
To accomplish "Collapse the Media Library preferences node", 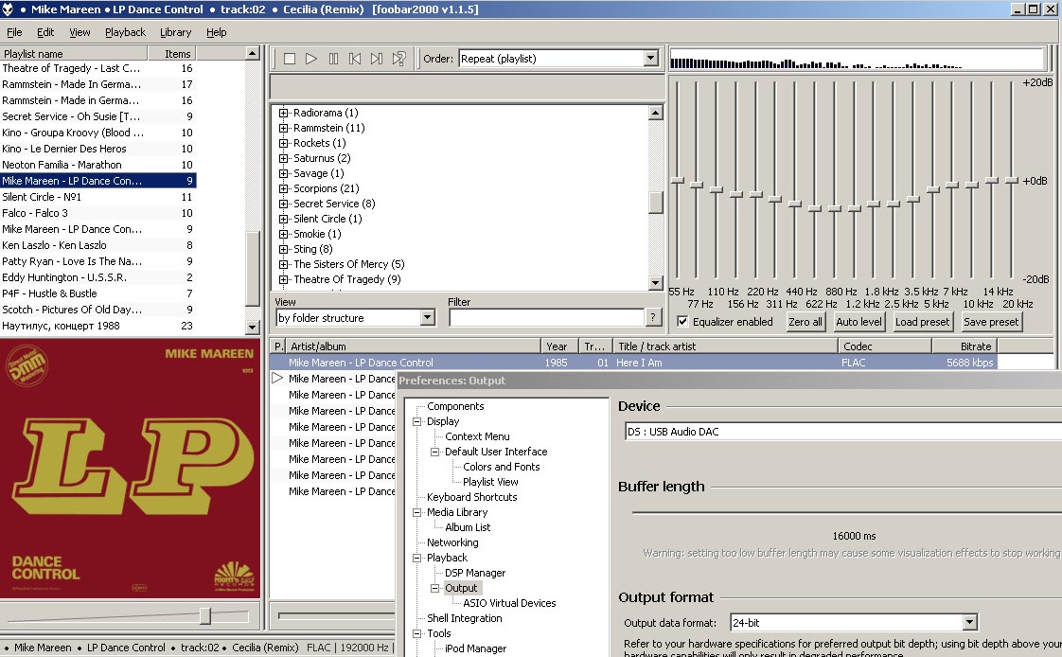I will coord(417,513).
